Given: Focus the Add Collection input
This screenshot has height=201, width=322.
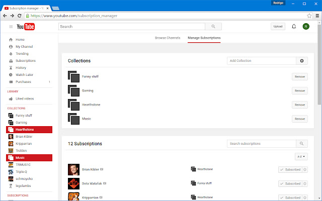Looking at the screenshot, I should (262, 61).
